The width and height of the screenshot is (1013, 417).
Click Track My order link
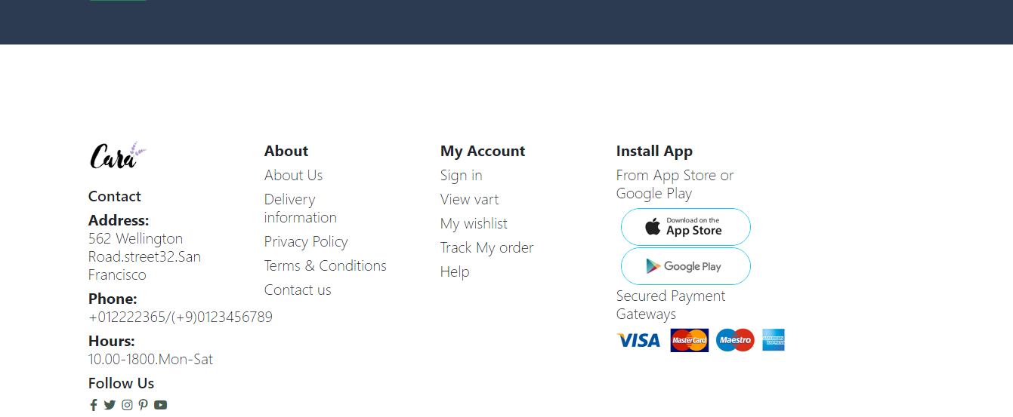[x=487, y=247]
